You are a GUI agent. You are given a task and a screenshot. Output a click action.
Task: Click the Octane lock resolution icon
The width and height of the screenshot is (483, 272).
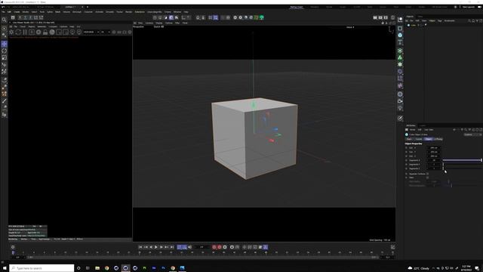point(45,32)
